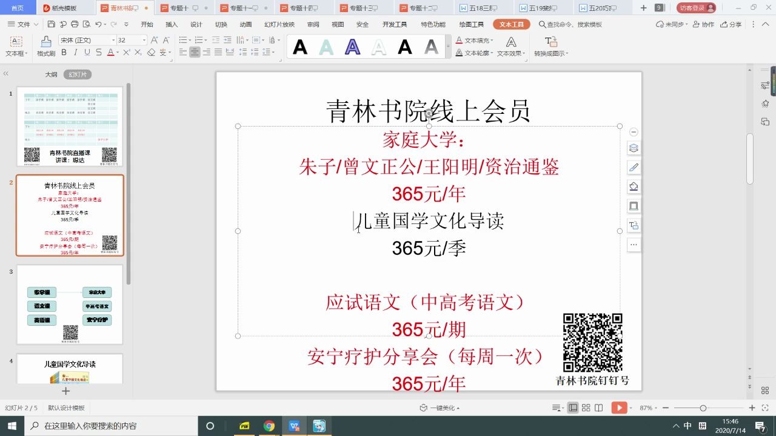
Task: Add a new slide with the plus button
Action: click(66, 391)
